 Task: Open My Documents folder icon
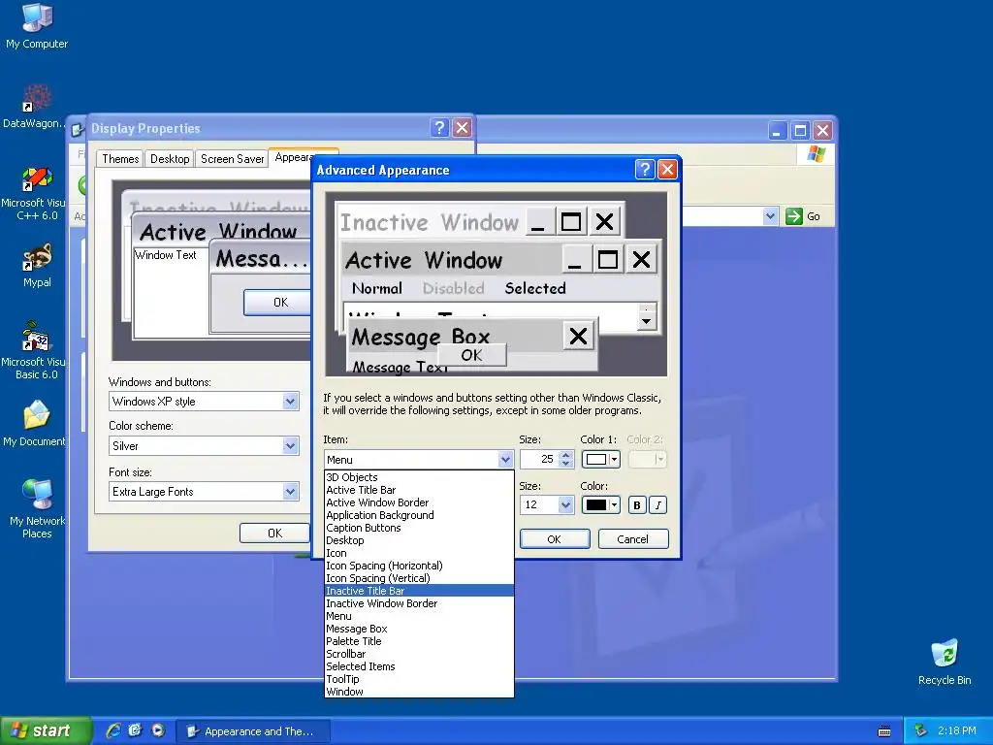(x=34, y=423)
